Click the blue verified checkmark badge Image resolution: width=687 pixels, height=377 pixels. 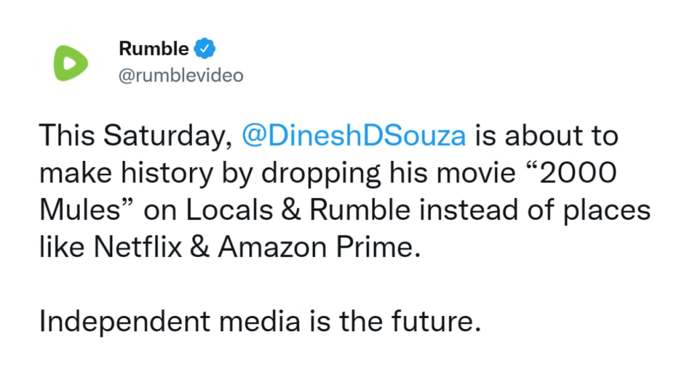pyautogui.click(x=205, y=48)
